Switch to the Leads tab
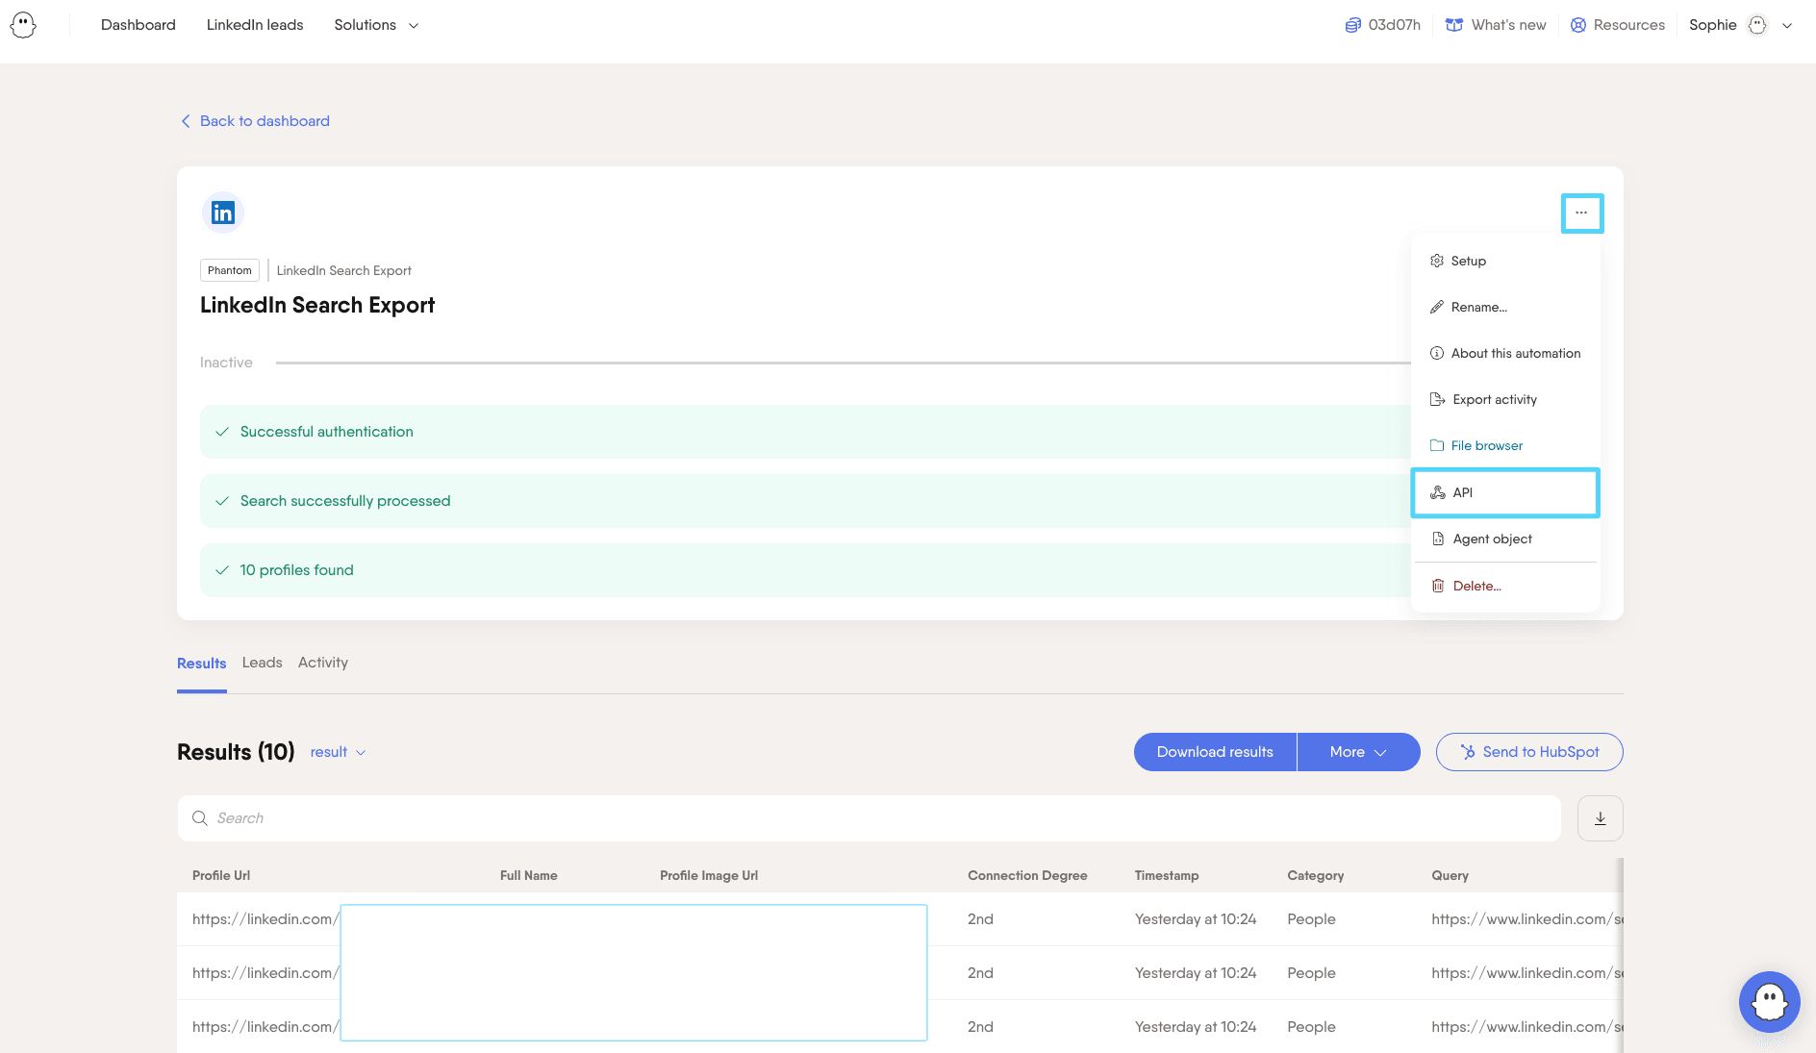1816x1053 pixels. (x=263, y=663)
